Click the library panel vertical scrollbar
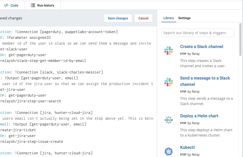Viewport: 243px width, 157px height. point(240,39)
